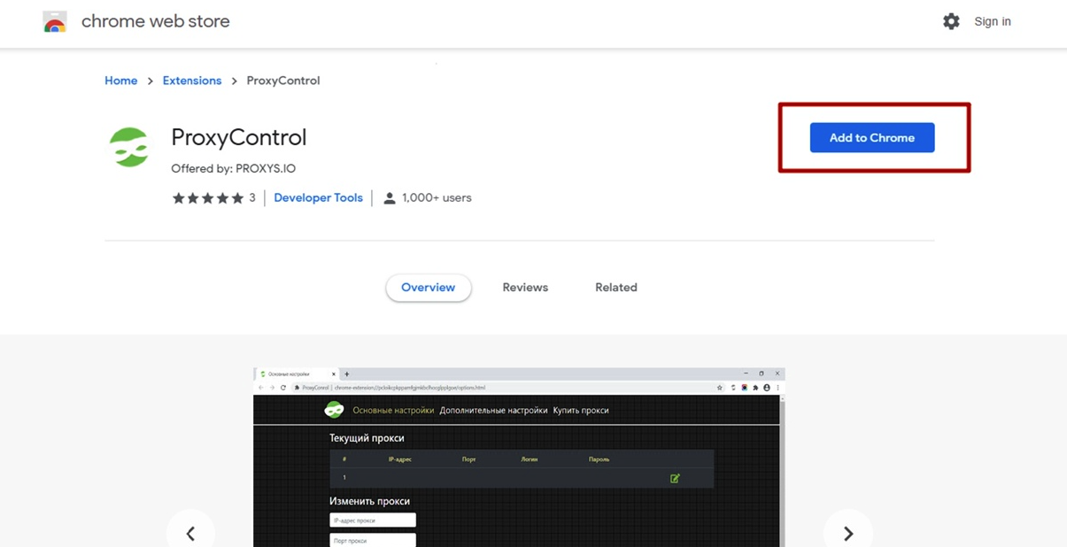Screen dimensions: 1067x547
Task: Click the users count person icon
Action: tap(390, 197)
